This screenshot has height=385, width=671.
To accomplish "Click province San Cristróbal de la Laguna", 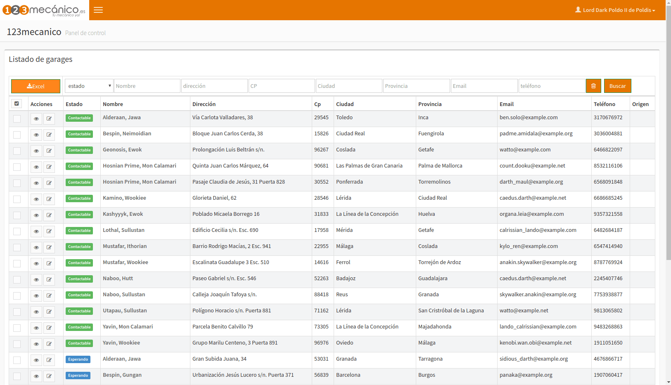I will [x=451, y=311].
